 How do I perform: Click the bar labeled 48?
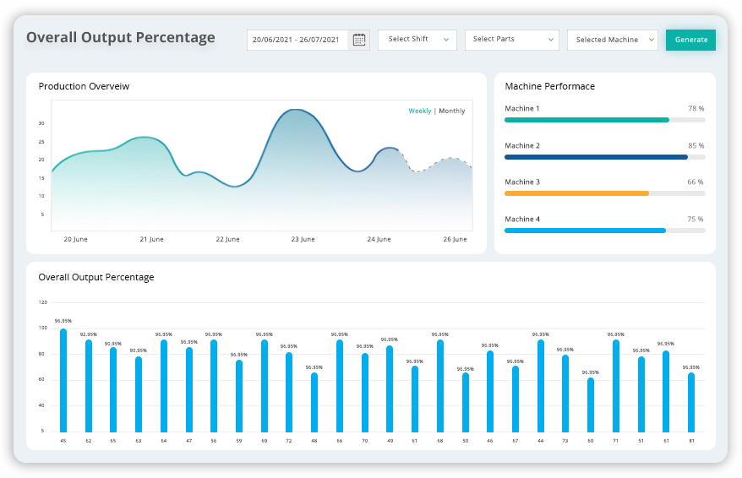tap(314, 402)
